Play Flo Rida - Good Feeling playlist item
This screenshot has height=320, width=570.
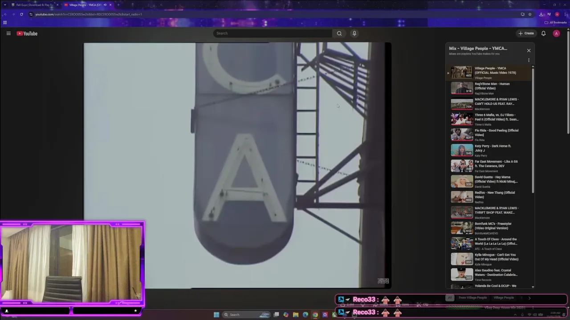[489, 135]
